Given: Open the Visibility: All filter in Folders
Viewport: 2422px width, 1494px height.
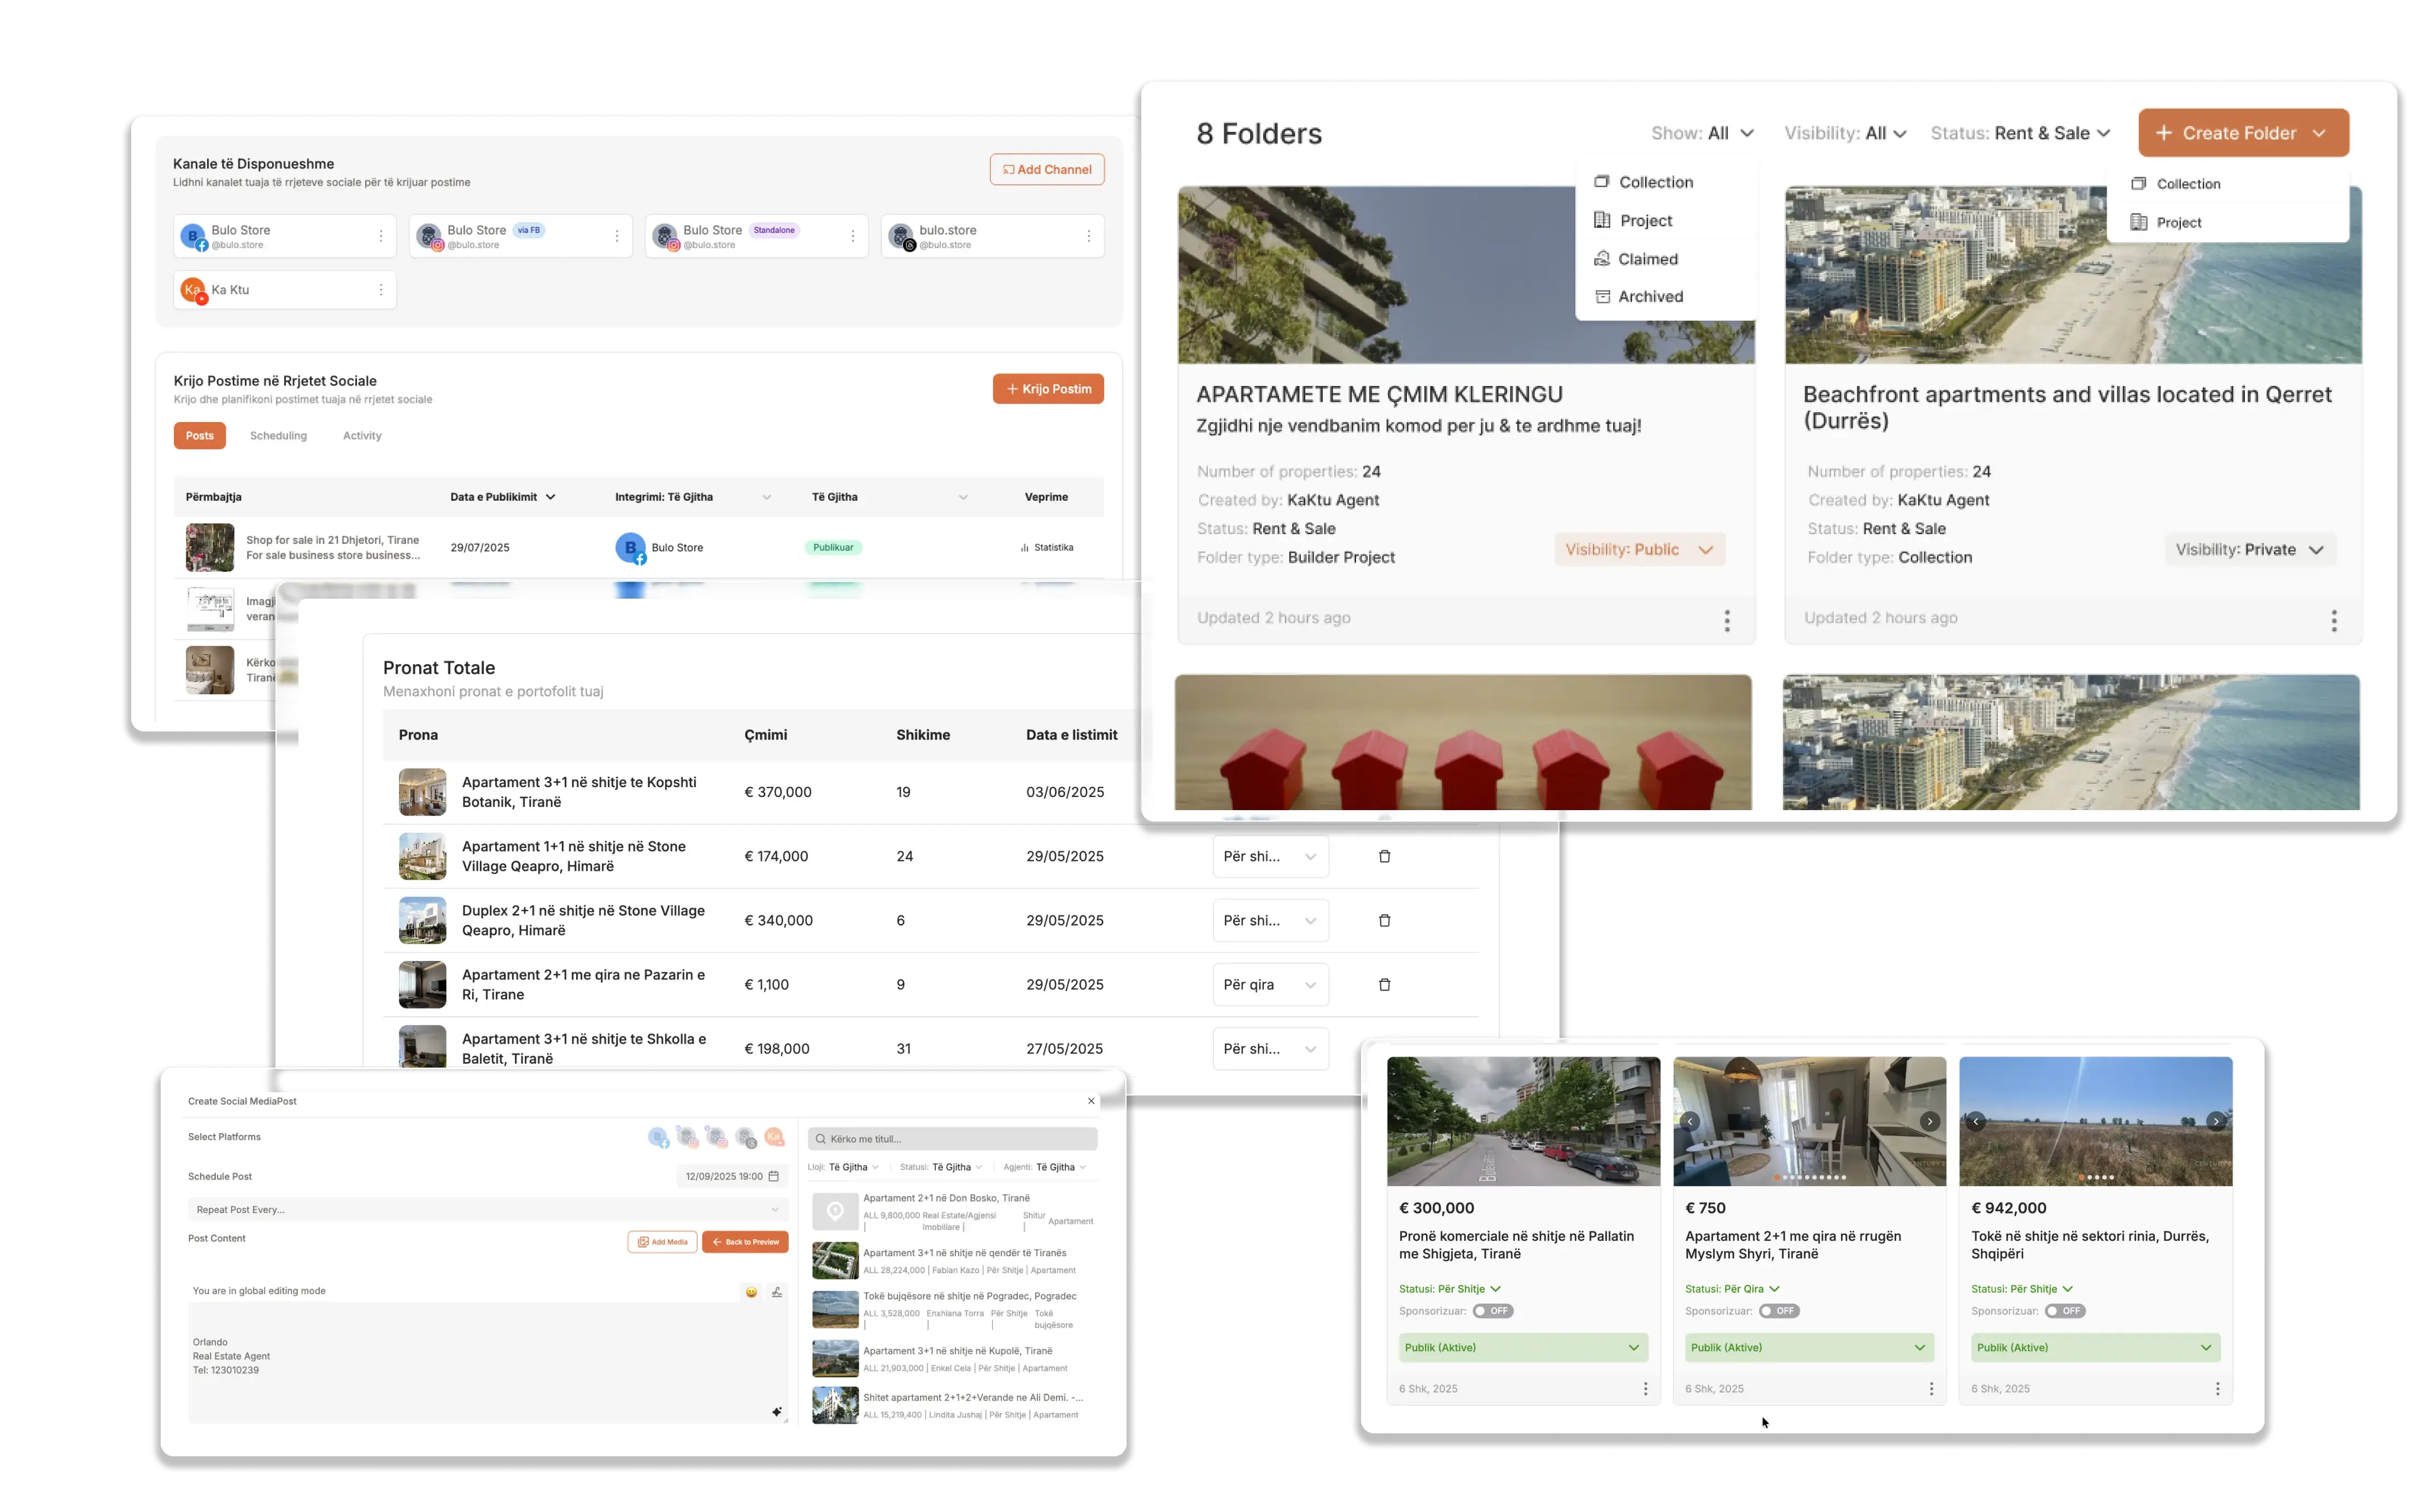Looking at the screenshot, I should [x=1844, y=133].
